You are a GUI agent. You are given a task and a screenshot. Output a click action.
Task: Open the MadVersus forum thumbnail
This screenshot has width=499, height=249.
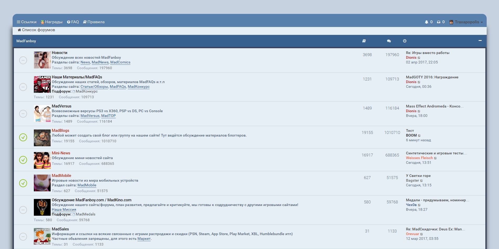point(42,113)
